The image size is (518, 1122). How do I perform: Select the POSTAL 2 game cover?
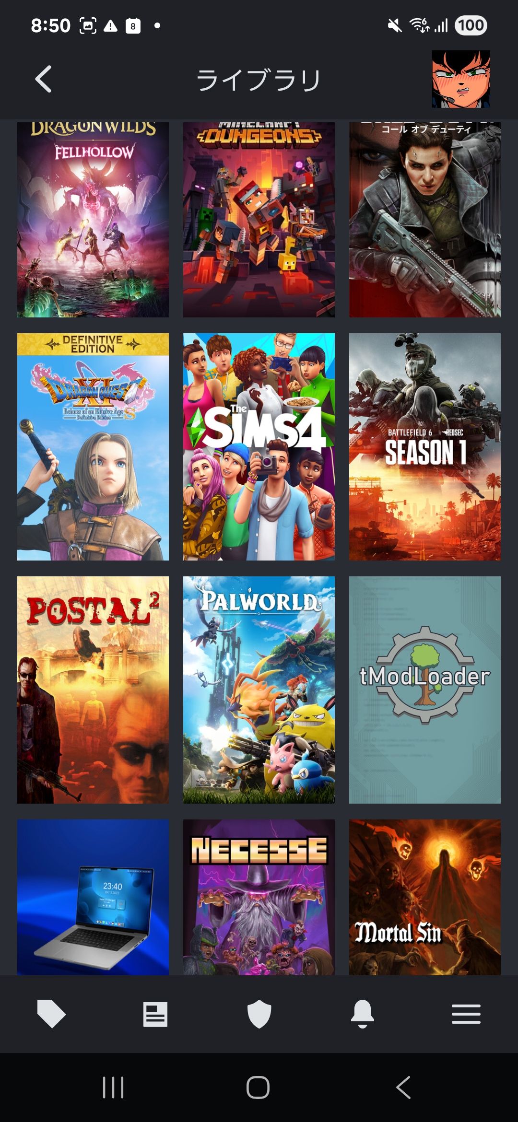pyautogui.click(x=93, y=690)
